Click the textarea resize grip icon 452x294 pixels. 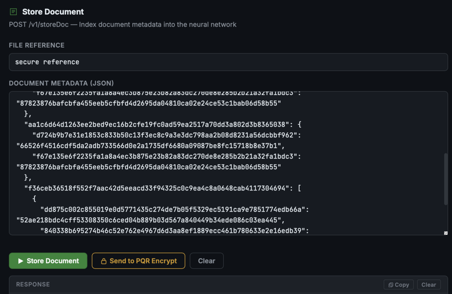446,233
